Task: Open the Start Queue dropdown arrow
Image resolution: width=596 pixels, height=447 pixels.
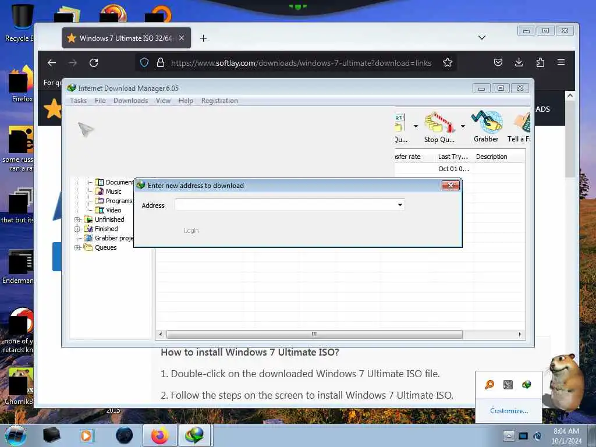Action: point(416,126)
